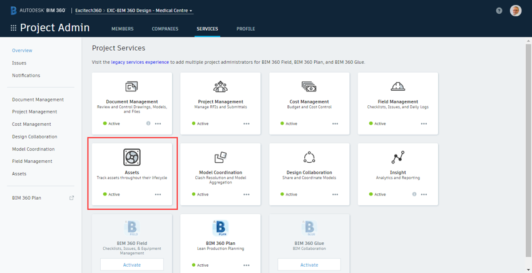This screenshot has height=273, width=532.
Task: Switch to the Companies tab
Action: tap(165, 29)
